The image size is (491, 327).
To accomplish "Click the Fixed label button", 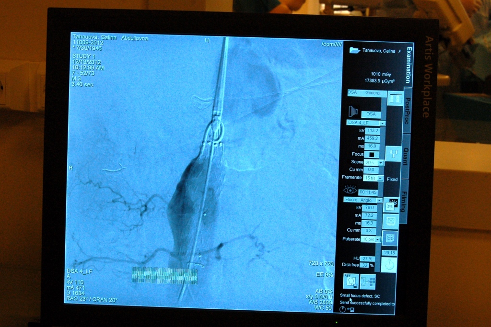I will click(392, 179).
